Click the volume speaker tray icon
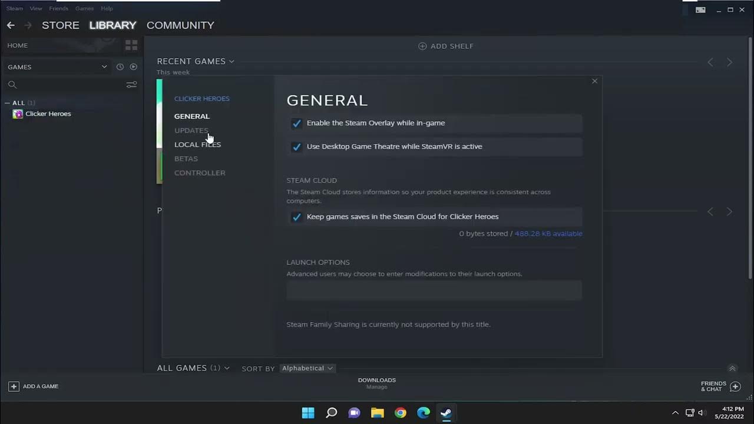The height and width of the screenshot is (424, 754). tap(702, 413)
